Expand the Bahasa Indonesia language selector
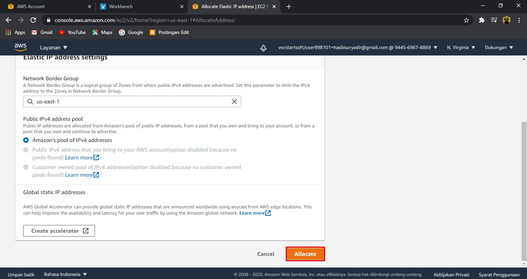Viewport: 527px width, 279px height. (63, 274)
